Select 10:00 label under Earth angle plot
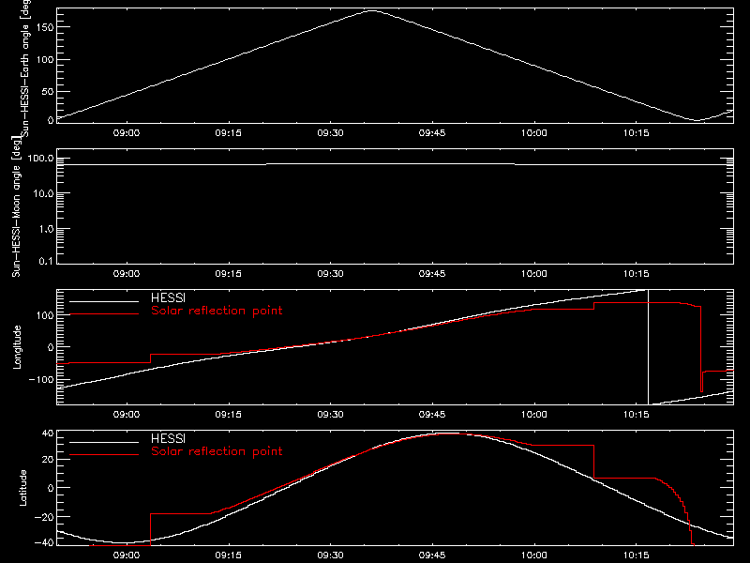Viewport: 750px width, 563px height. [534, 133]
